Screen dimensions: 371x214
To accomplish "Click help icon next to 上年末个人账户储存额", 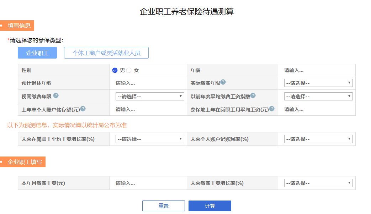I will (x=83, y=109).
